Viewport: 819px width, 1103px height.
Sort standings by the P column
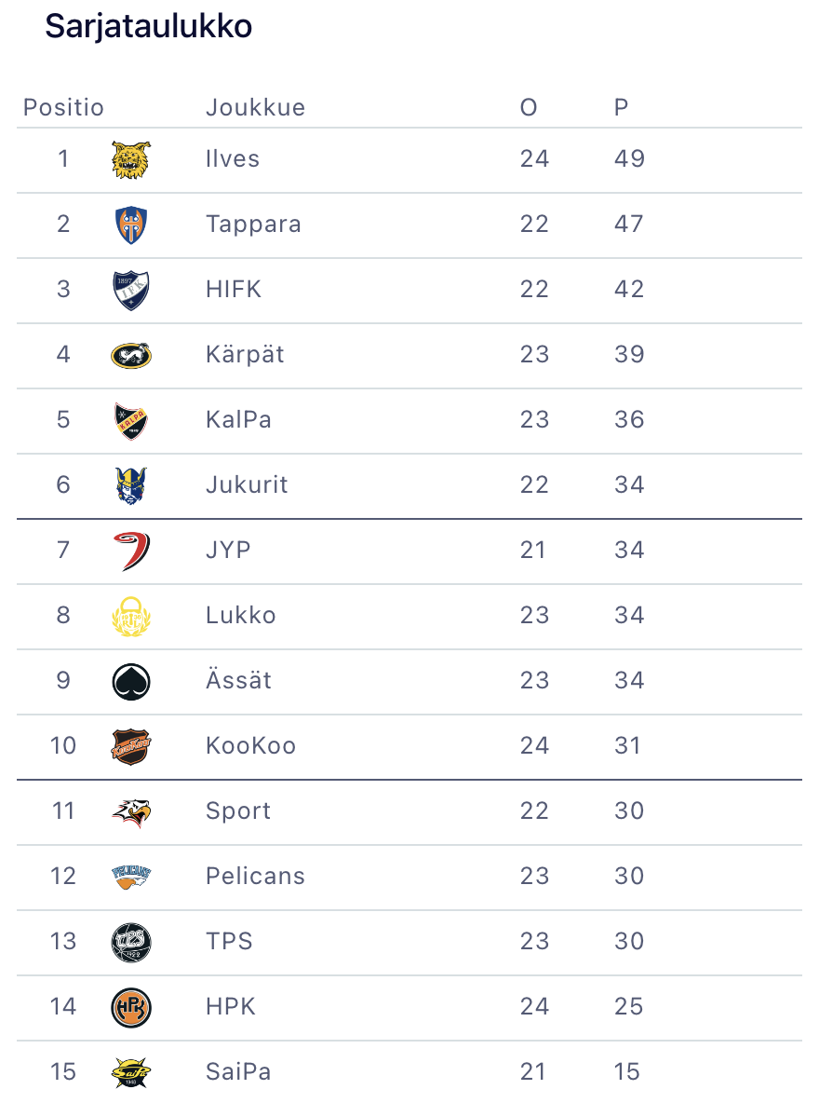tap(621, 108)
